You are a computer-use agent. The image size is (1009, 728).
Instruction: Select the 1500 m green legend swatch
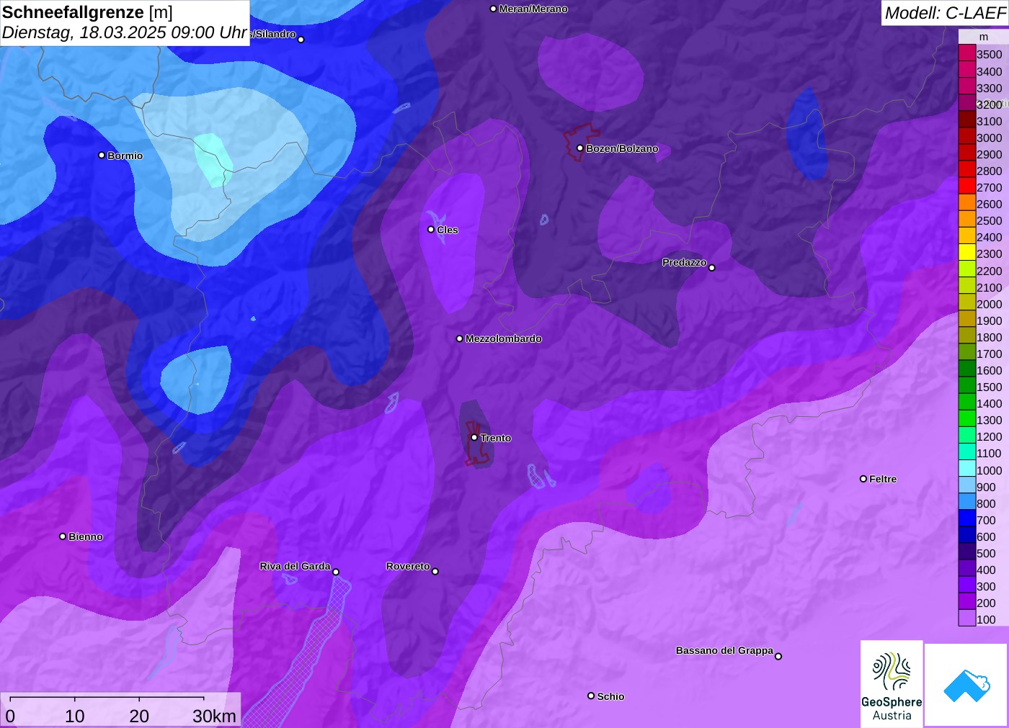pos(967,386)
